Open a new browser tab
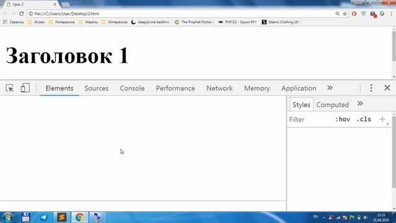This screenshot has height=223, width=396. click(x=66, y=4)
